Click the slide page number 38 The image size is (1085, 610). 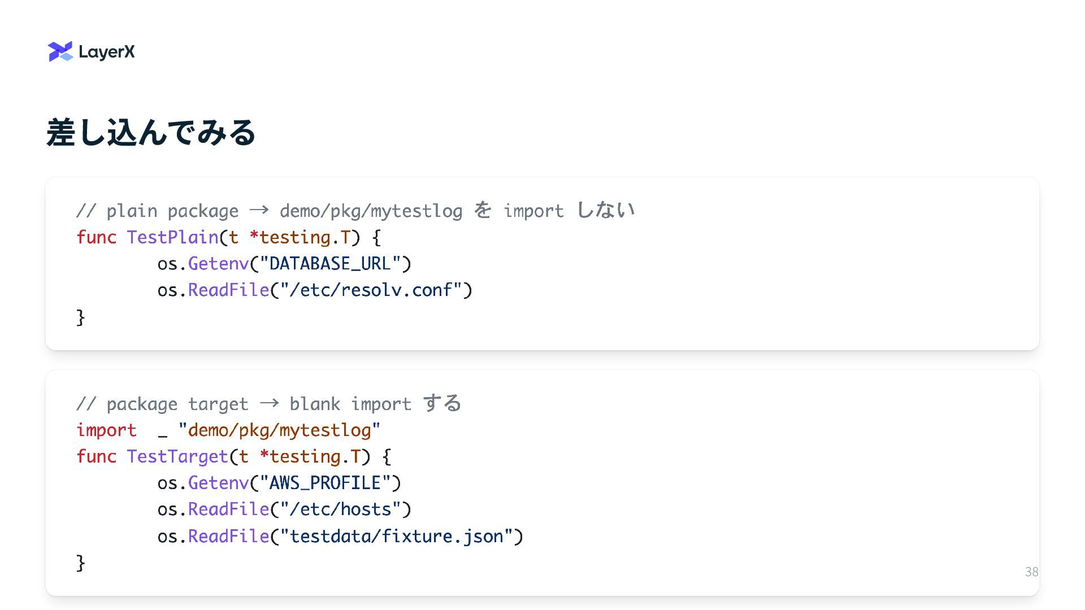1031,572
